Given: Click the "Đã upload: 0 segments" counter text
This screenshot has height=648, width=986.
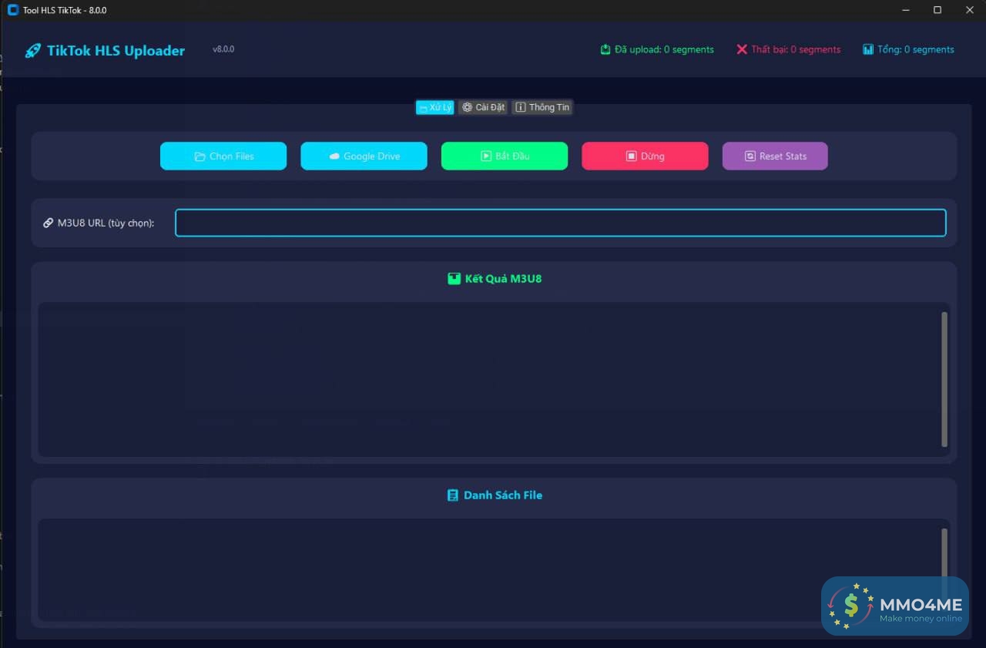Looking at the screenshot, I should (x=664, y=49).
